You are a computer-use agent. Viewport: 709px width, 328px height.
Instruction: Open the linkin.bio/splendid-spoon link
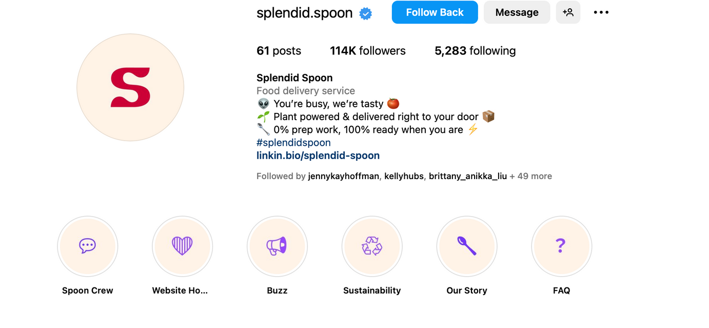pos(318,156)
